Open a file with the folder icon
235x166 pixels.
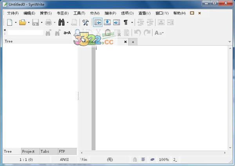tap(22, 22)
